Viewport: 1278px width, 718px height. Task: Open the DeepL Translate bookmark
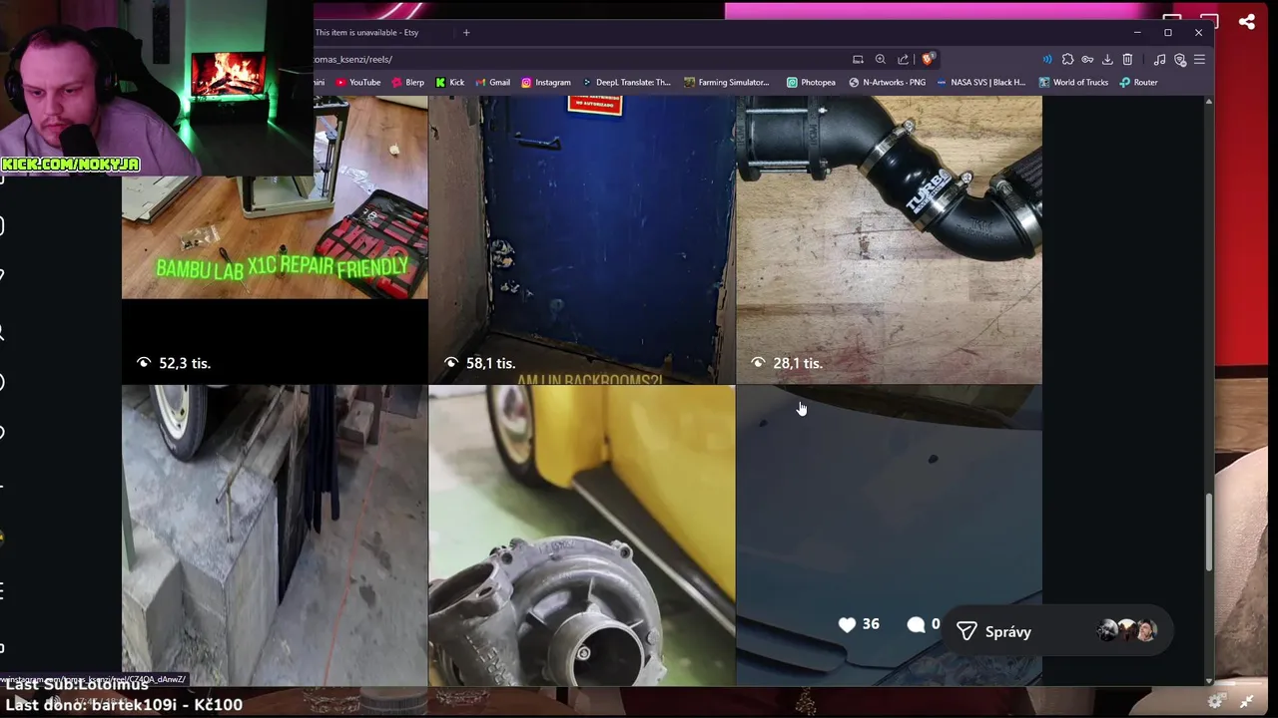pos(626,82)
